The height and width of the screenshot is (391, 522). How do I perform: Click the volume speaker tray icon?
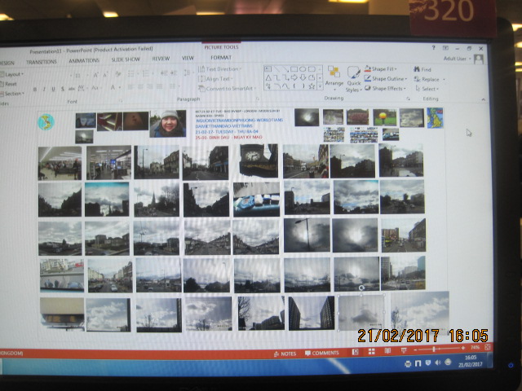coord(438,362)
